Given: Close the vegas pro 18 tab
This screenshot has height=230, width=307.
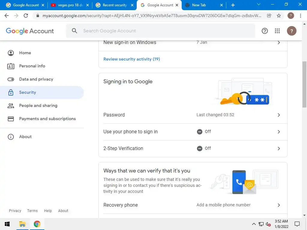Looking at the screenshot, I should click(88, 5).
